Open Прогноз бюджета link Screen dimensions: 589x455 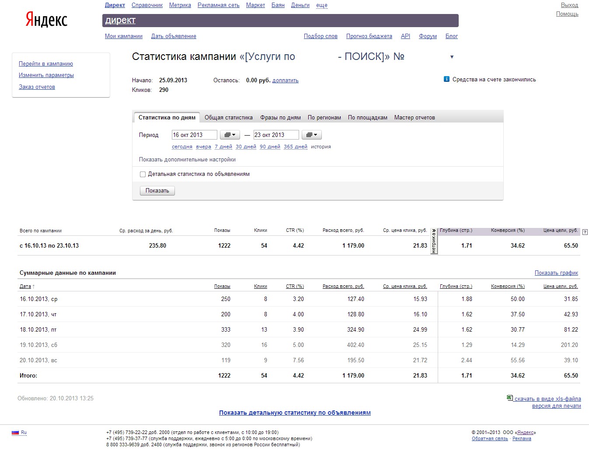click(369, 36)
